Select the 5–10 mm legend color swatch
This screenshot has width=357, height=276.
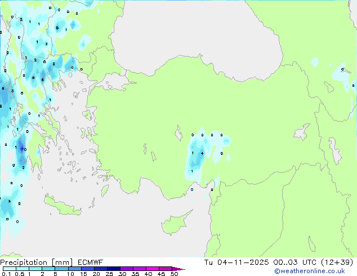[61, 269]
